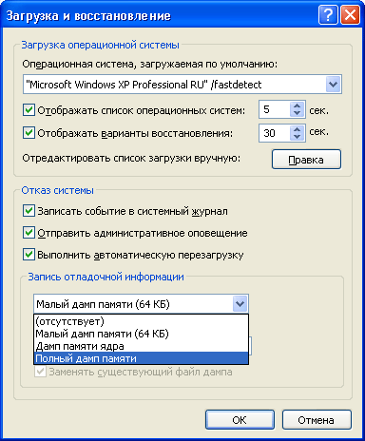The height and width of the screenshot is (441, 365).
Task: Decrease recovery options seconds value
Action: click(x=297, y=137)
